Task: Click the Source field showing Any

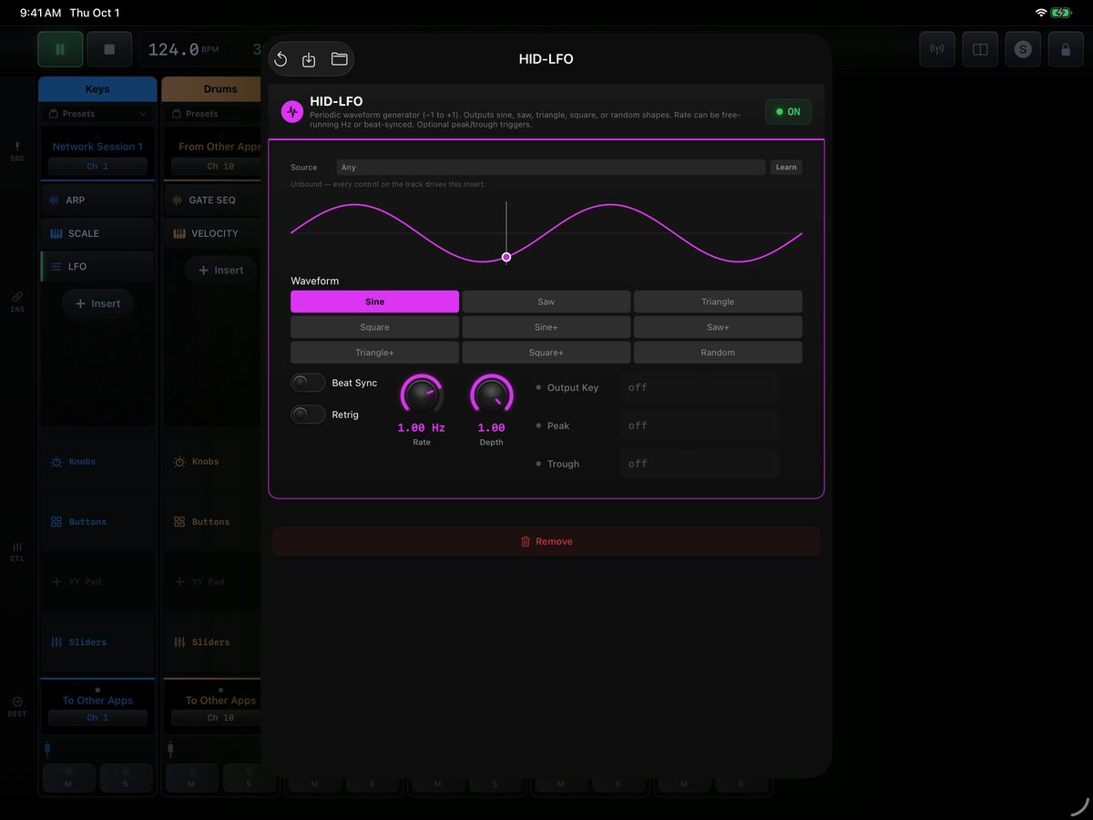Action: point(551,168)
